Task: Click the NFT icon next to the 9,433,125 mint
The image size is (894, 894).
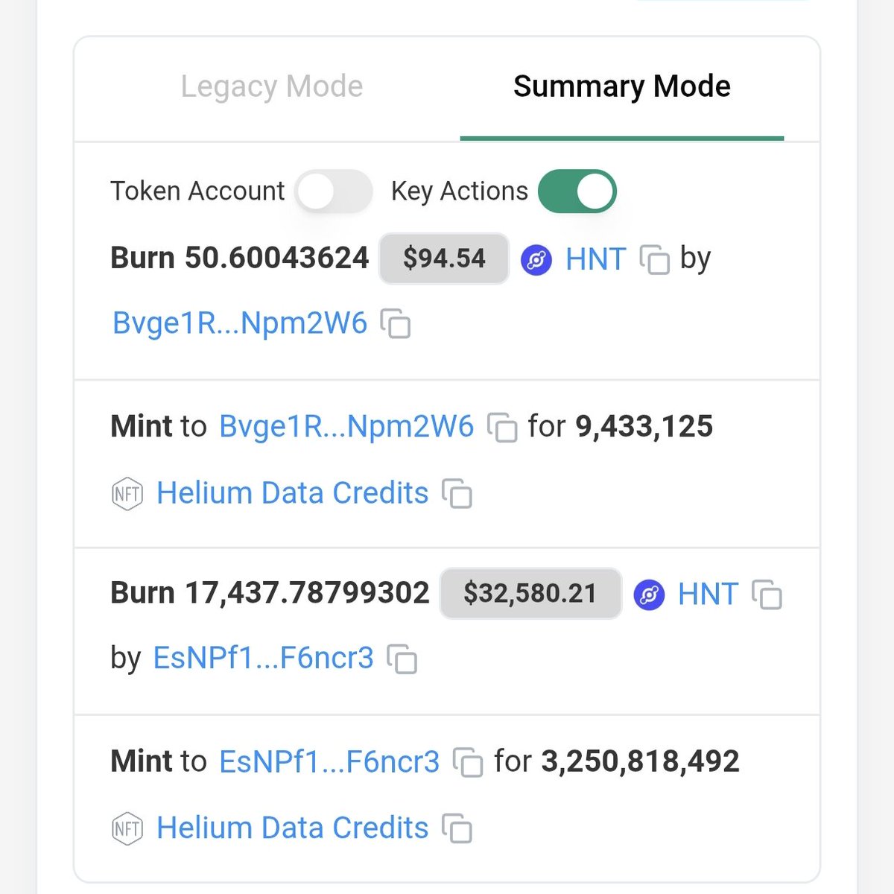Action: click(x=127, y=494)
